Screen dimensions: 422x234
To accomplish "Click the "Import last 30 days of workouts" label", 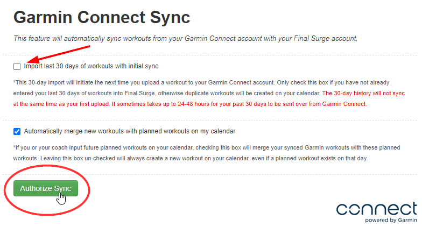I will pyautogui.click(x=91, y=66).
